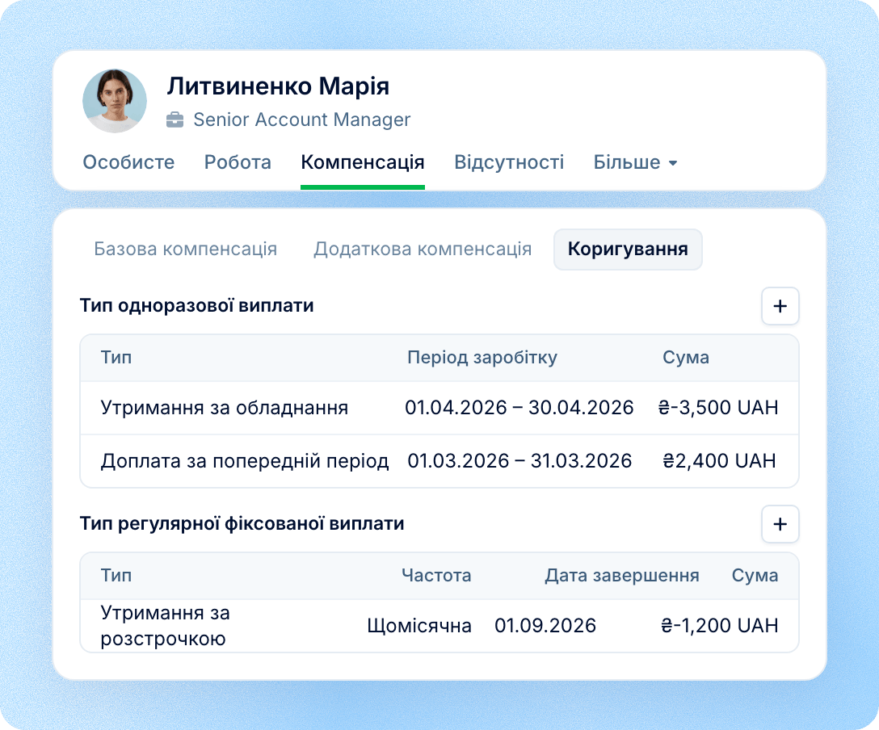Click the briefcase icon beside Senior Account Manager
Image resolution: width=879 pixels, height=730 pixels.
coord(175,120)
